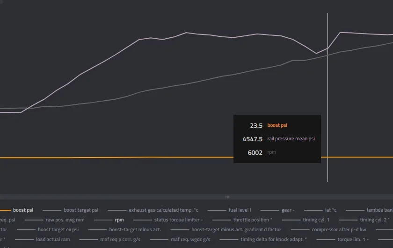
Task: Show the throttle position series
Action: pos(253,220)
